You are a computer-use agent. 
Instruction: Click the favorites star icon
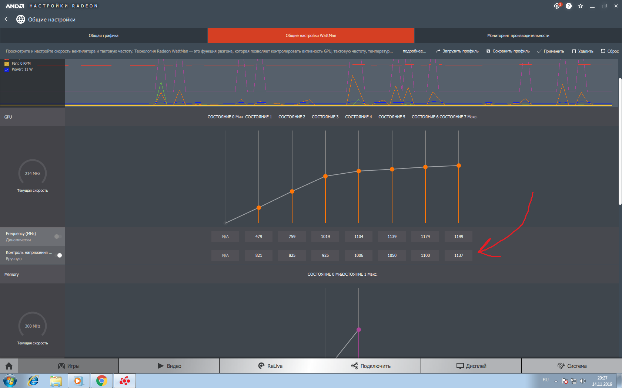581,6
